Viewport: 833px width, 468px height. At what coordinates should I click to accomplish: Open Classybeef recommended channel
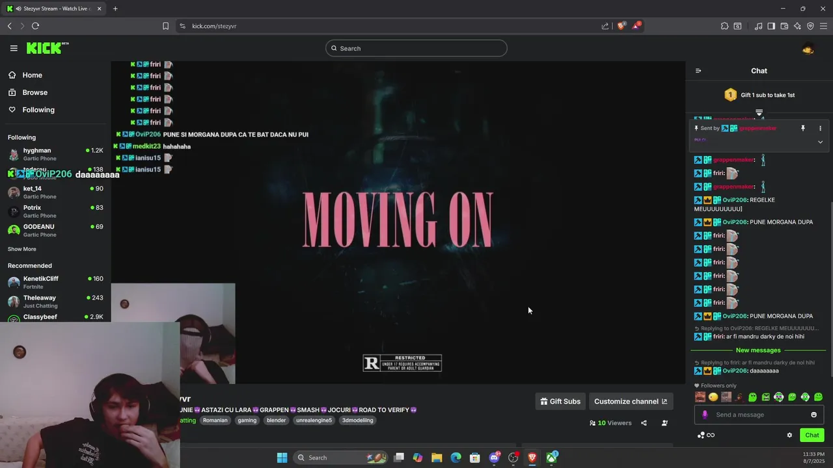(x=55, y=317)
